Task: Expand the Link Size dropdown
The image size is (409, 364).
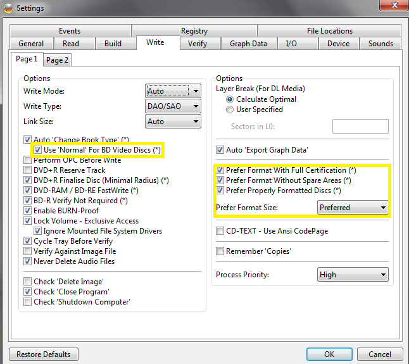Action: pyautogui.click(x=173, y=122)
